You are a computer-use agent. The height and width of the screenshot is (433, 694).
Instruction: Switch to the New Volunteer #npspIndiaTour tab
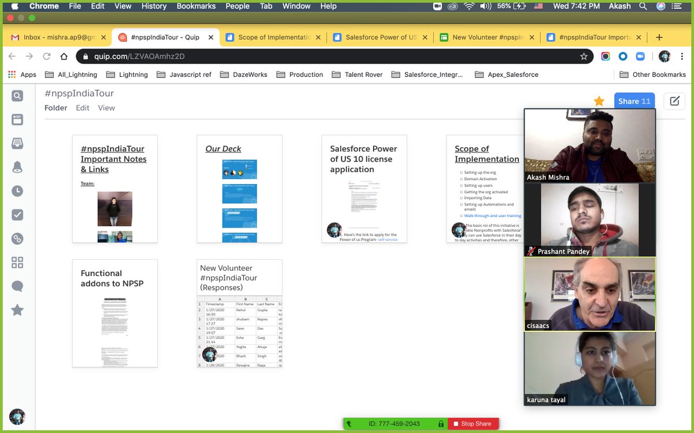coord(486,37)
